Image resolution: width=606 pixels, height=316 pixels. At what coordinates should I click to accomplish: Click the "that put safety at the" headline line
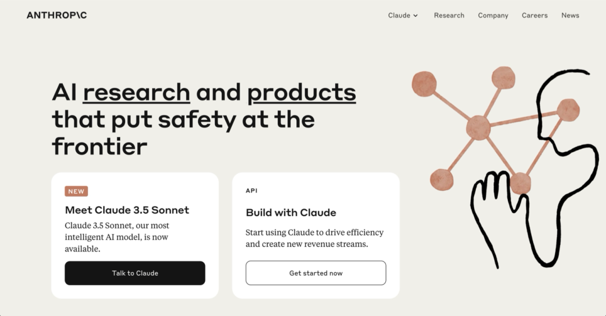coord(183,120)
